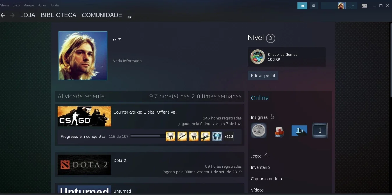
Task: Click the '946 horas registradas' text
Action: (x=222, y=118)
